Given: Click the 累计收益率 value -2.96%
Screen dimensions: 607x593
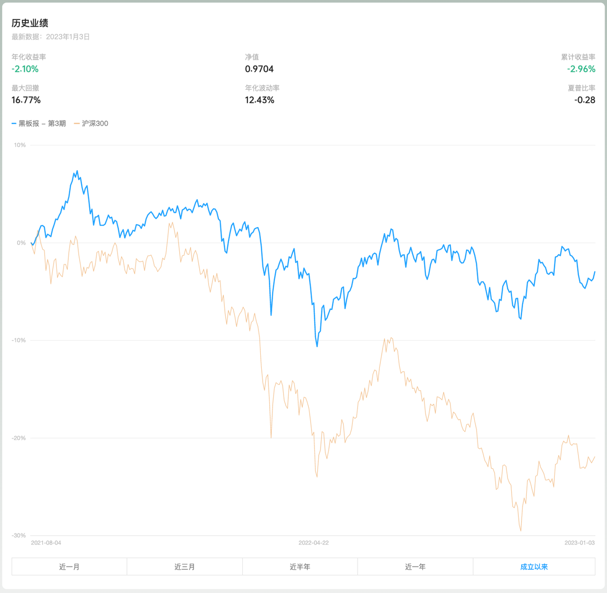Looking at the screenshot, I should pos(581,69).
